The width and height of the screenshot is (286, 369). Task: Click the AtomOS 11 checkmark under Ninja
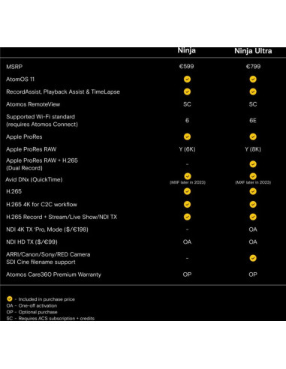coord(187,79)
